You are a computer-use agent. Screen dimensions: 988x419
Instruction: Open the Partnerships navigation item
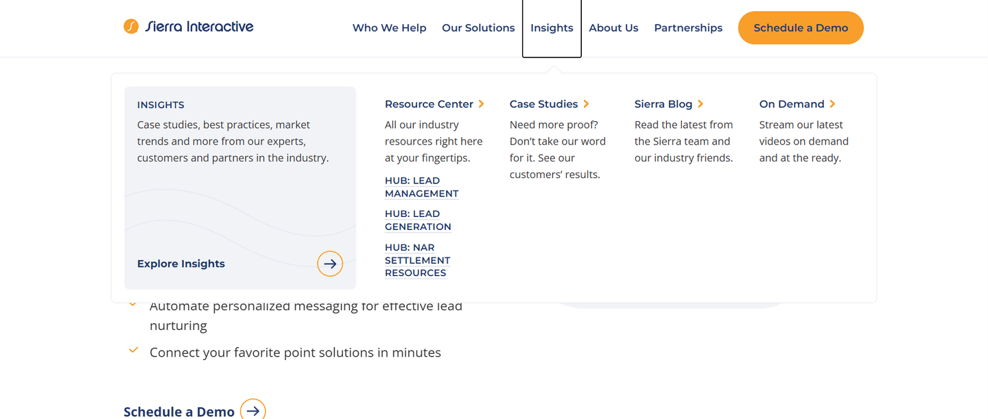[x=688, y=28]
